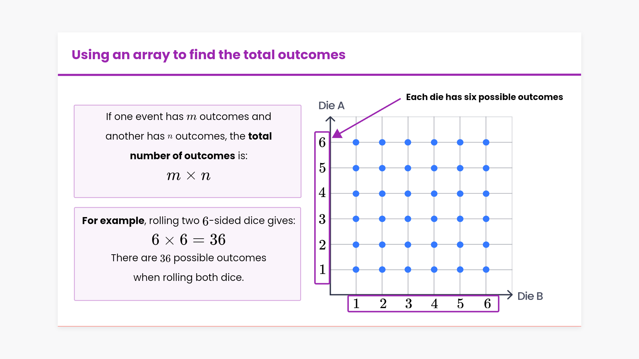The width and height of the screenshot is (639, 359).
Task: Click the number 4 on the Die B axis
Action: pyautogui.click(x=434, y=303)
